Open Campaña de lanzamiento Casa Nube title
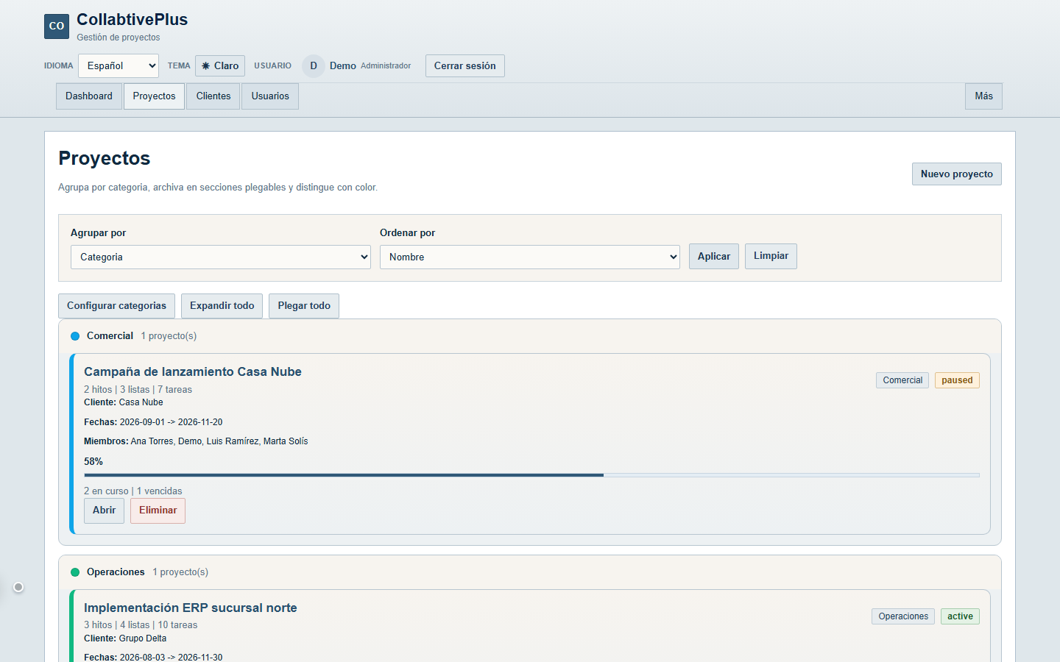This screenshot has height=662, width=1060. [193, 371]
